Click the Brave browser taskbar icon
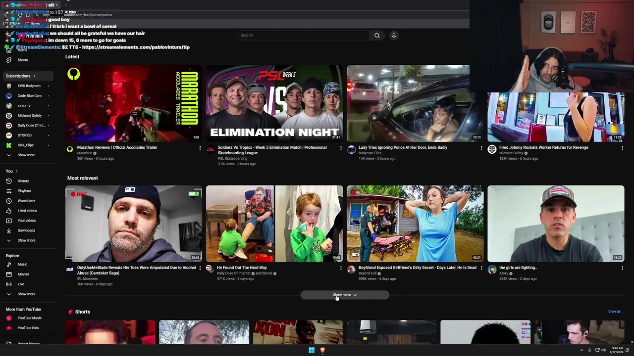The image size is (634, 356). pos(322,350)
